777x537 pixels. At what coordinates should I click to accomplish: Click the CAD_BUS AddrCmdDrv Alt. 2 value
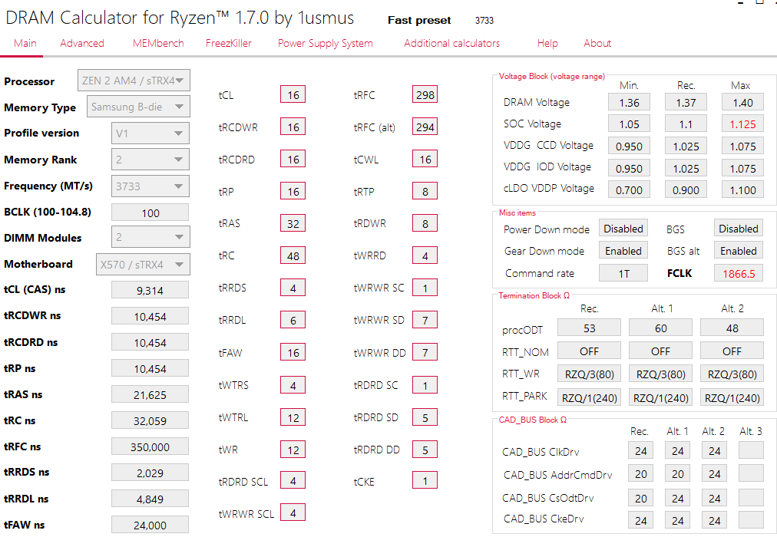(x=714, y=473)
